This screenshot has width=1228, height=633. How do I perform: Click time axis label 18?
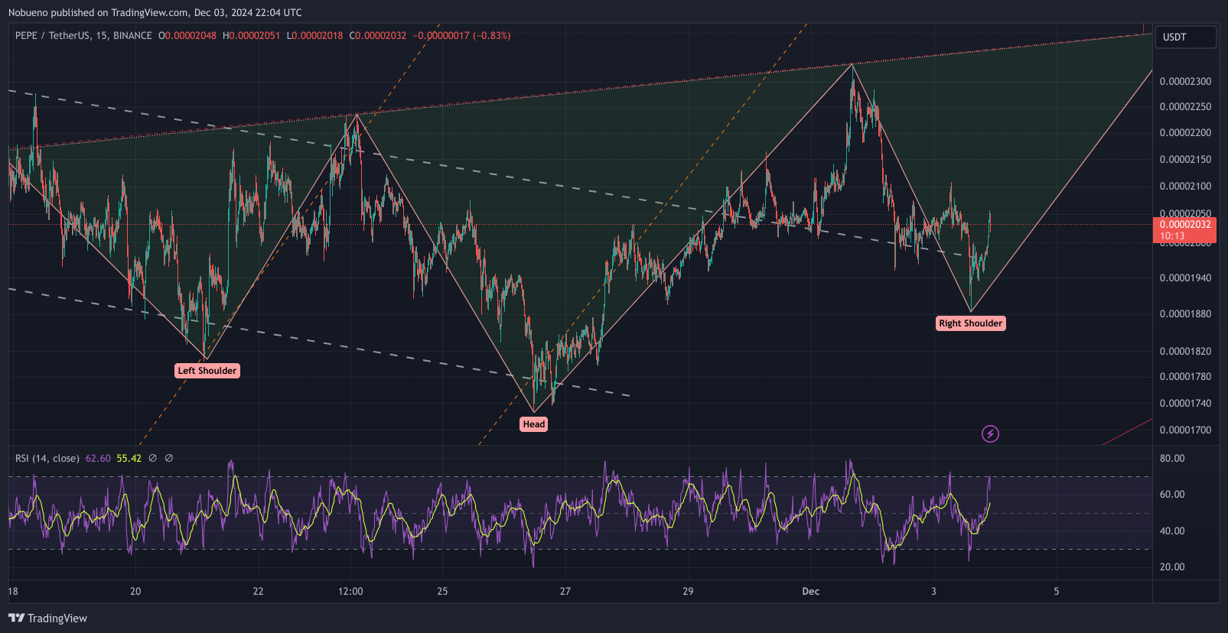(x=13, y=591)
